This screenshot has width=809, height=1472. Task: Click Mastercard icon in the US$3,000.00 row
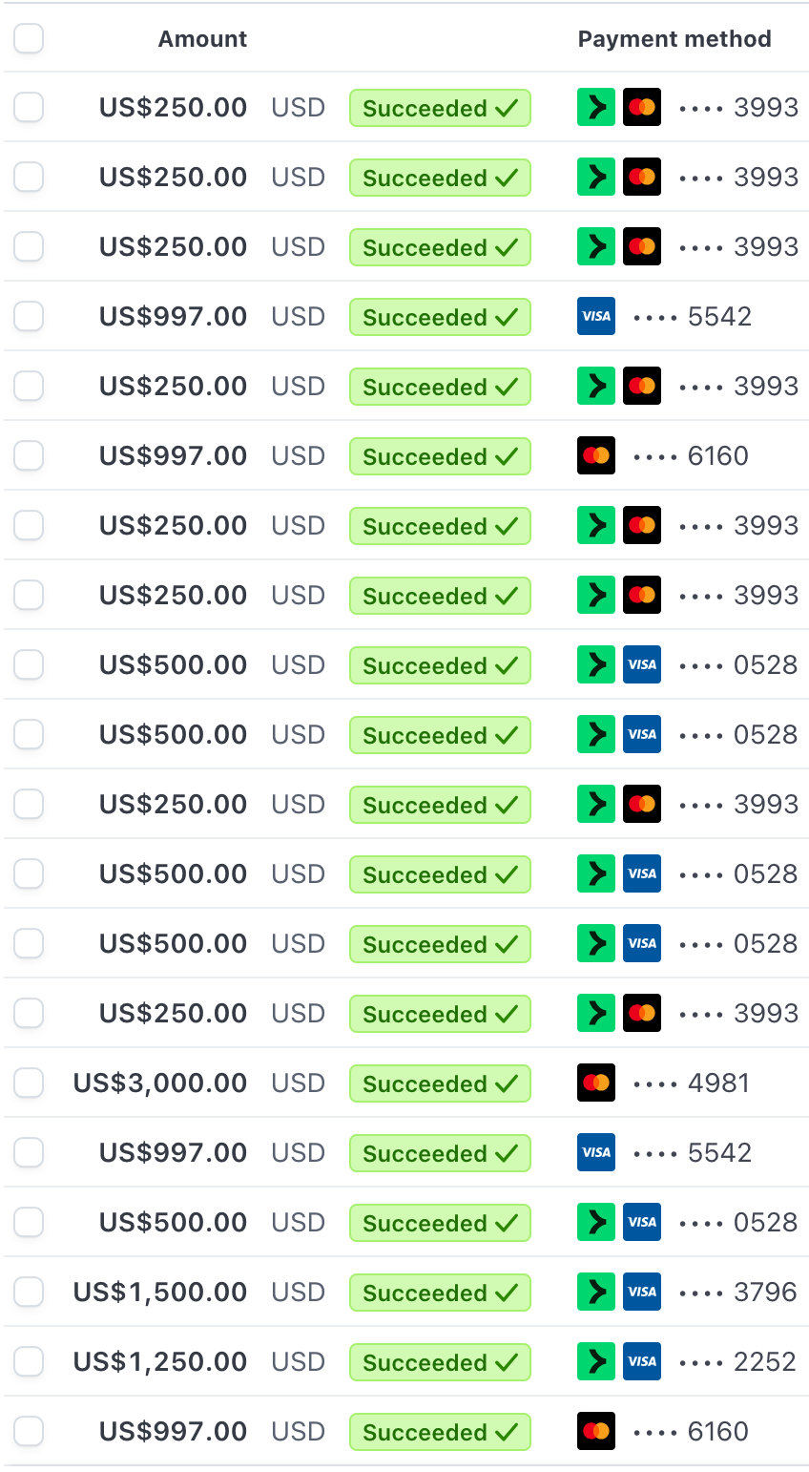click(596, 1083)
